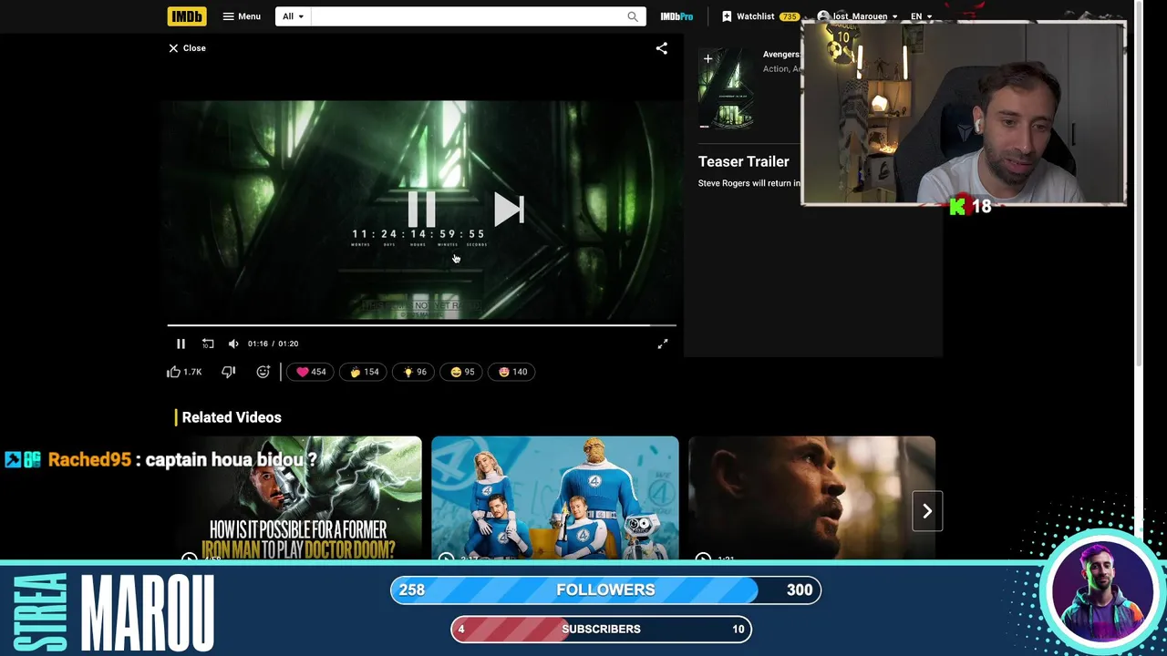Click the video time 01:16 / 01:20

pyautogui.click(x=273, y=343)
